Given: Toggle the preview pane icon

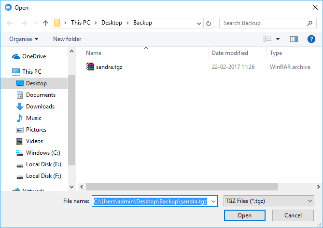Looking at the screenshot, I should point(294,39).
